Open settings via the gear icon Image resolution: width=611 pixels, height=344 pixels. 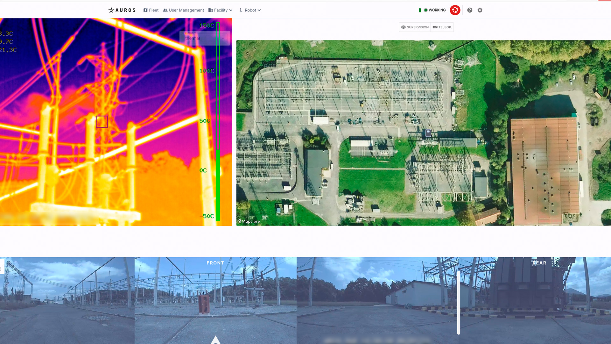480,10
